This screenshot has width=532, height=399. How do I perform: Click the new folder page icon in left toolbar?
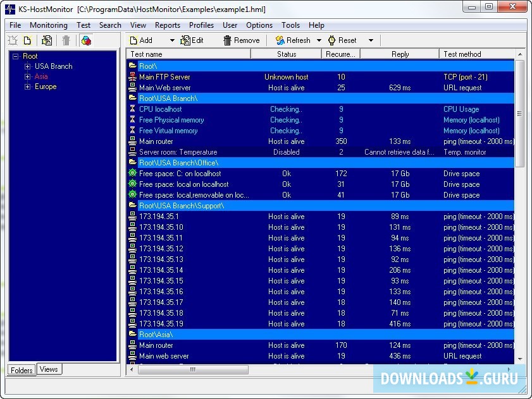tap(27, 40)
